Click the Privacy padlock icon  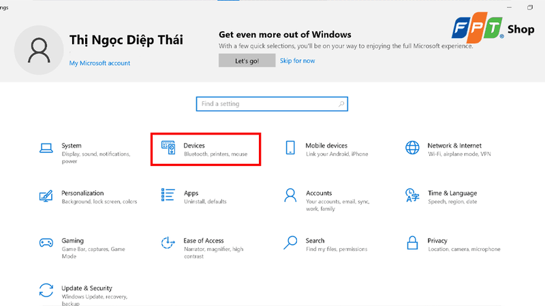tap(412, 243)
